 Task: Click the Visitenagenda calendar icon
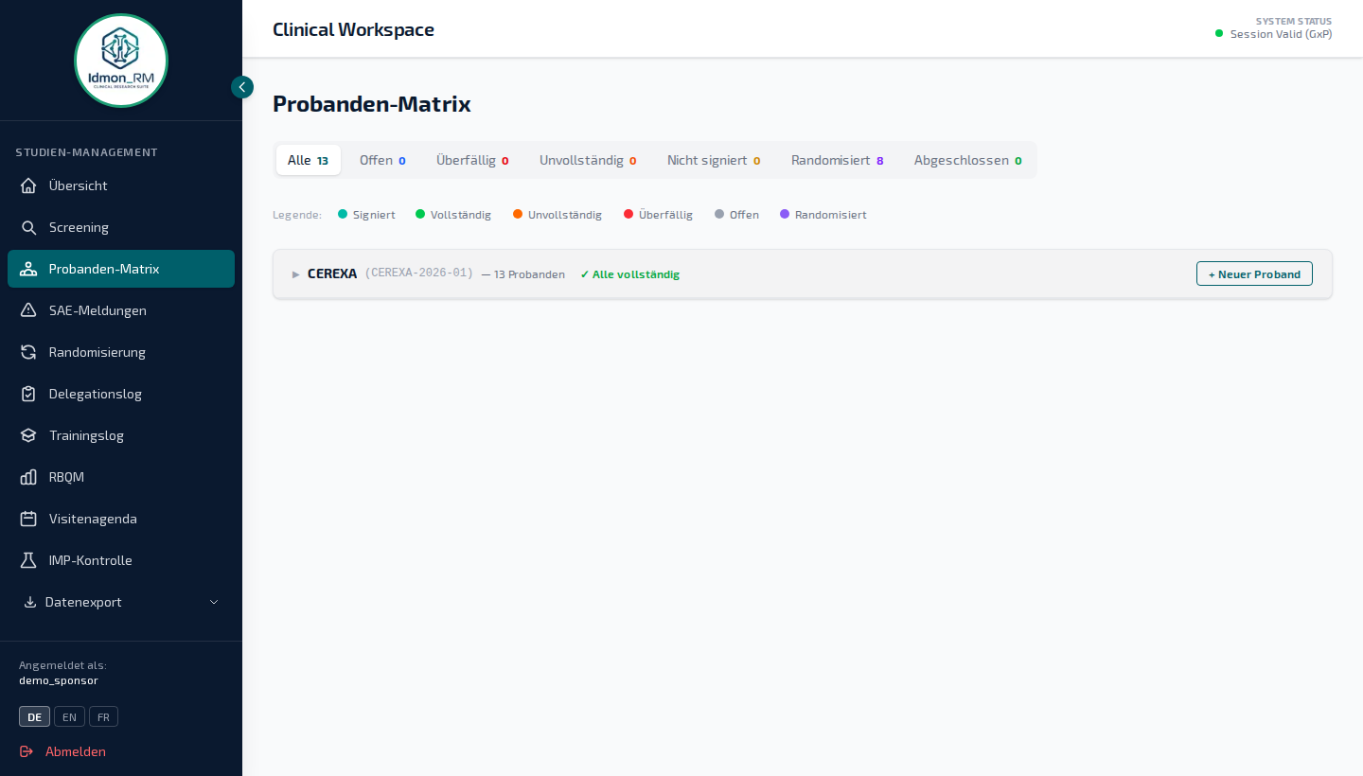click(28, 519)
